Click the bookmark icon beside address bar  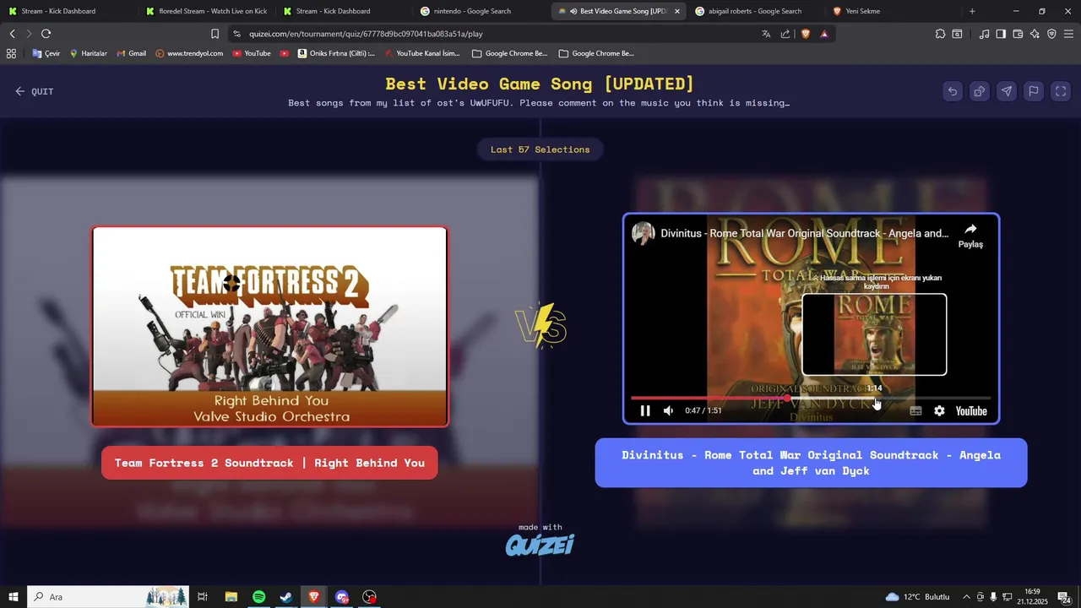pyautogui.click(x=215, y=34)
